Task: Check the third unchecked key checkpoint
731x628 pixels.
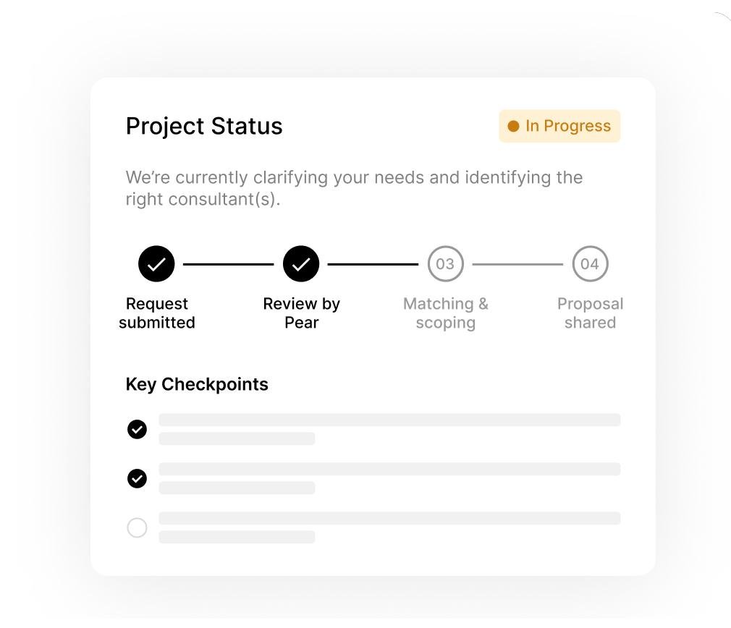Action: [137, 528]
